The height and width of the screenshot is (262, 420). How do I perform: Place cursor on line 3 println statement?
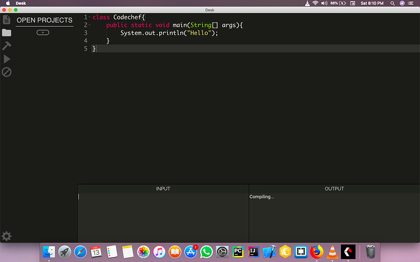tap(169, 33)
